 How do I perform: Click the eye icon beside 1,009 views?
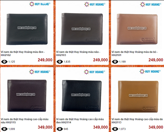[x=4, y=129]
